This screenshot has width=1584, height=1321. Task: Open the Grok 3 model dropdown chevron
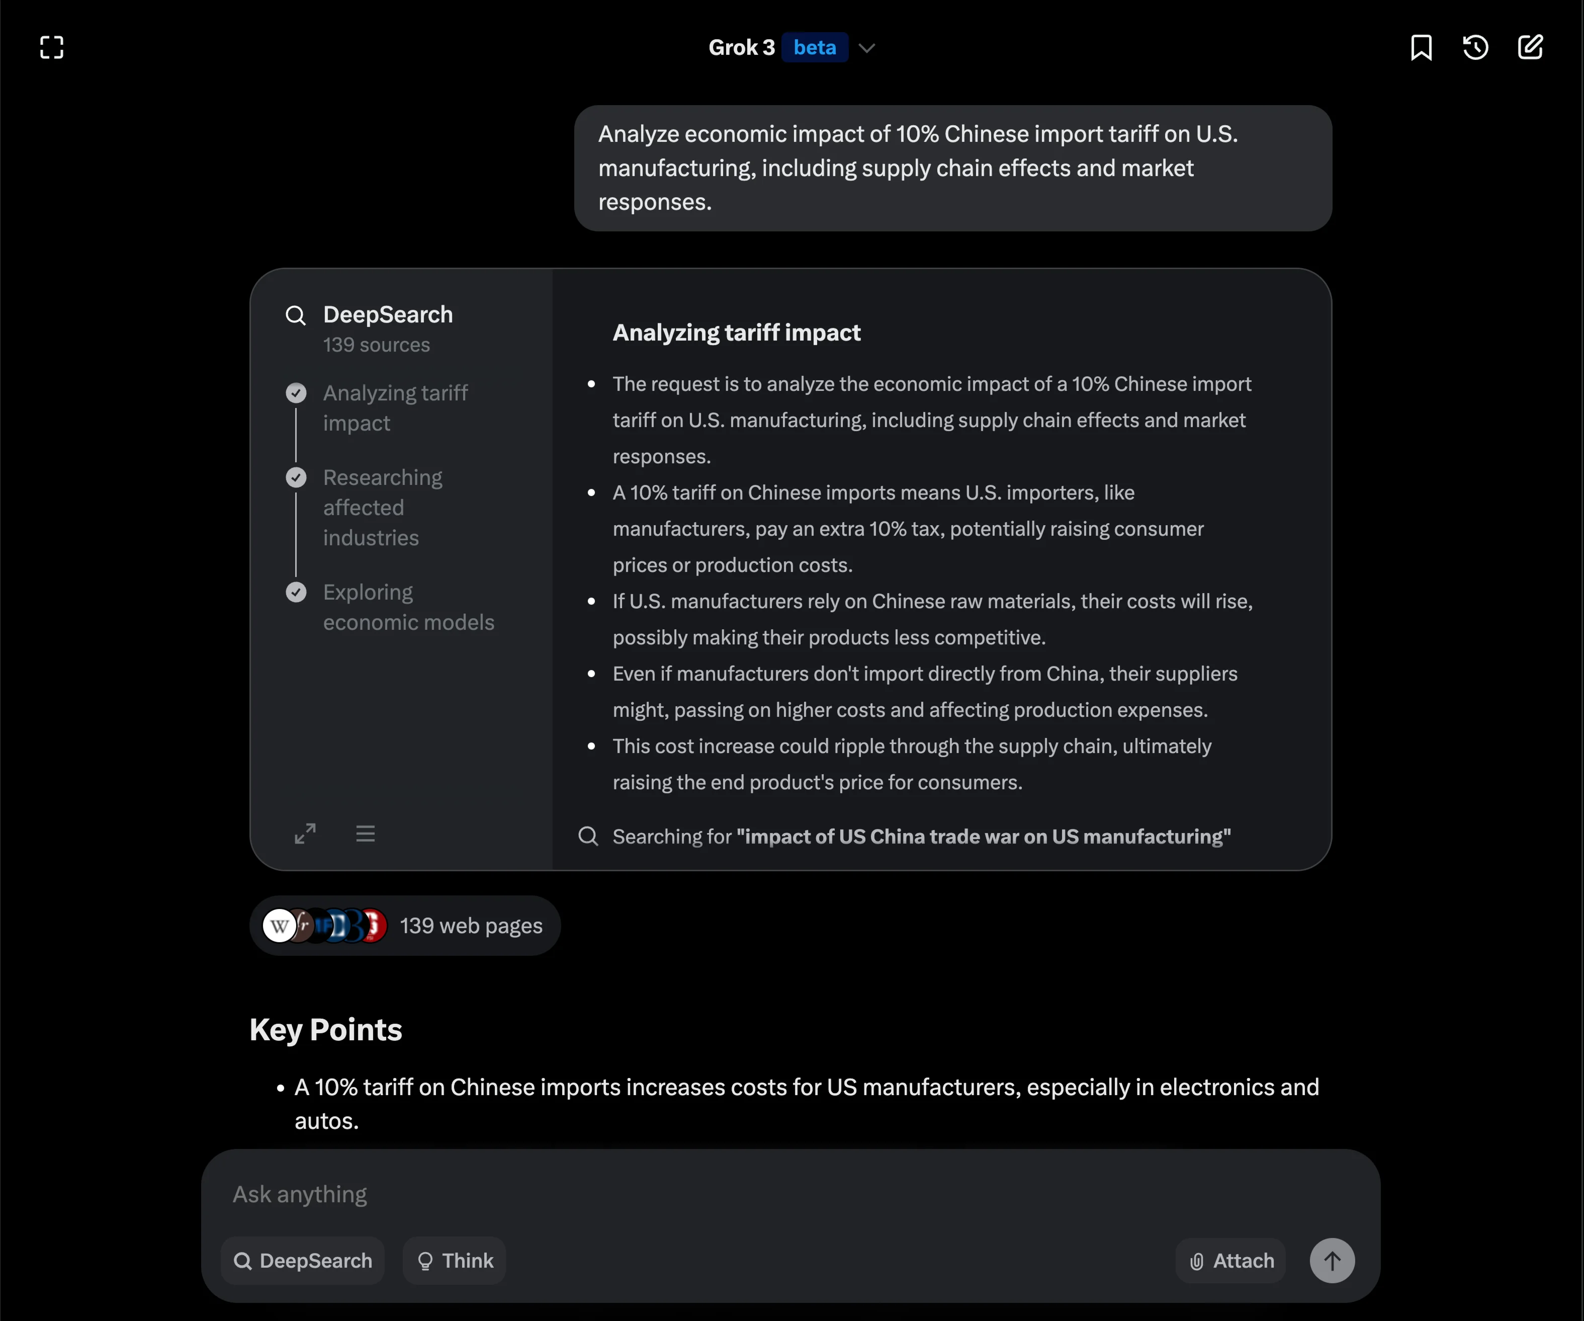(x=867, y=48)
